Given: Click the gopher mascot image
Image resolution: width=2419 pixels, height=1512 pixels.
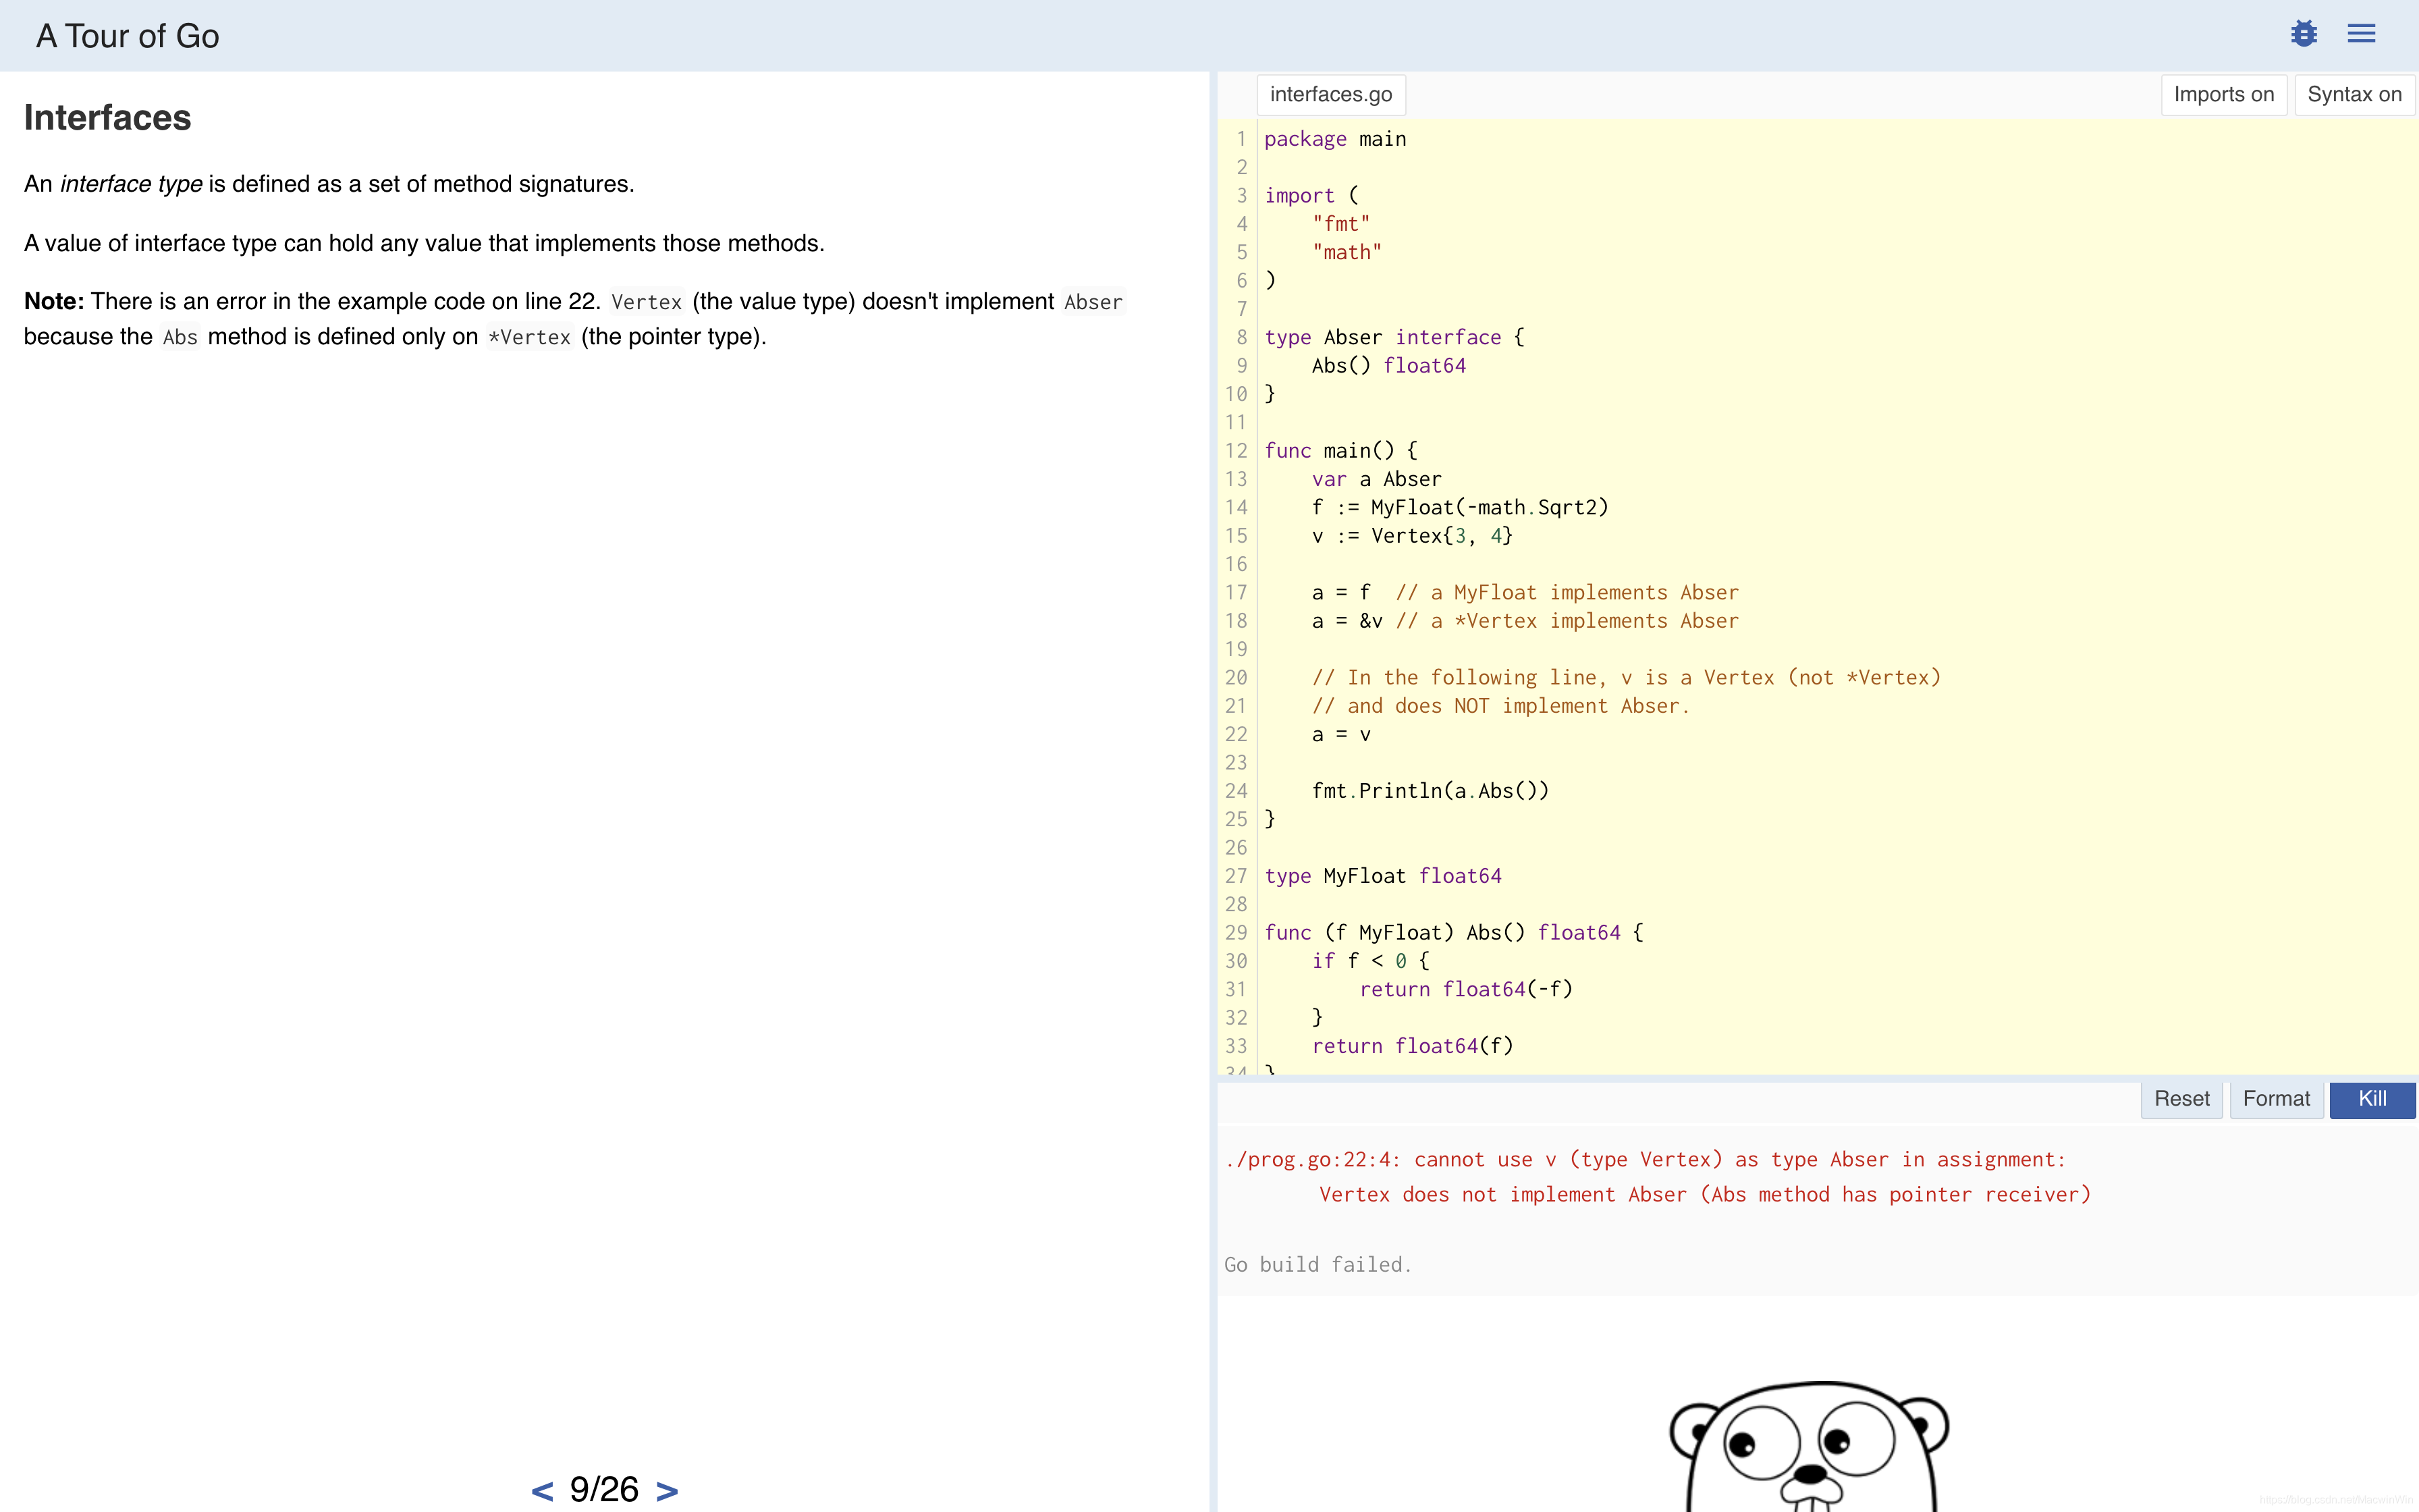Looking at the screenshot, I should pos(1810,1446).
